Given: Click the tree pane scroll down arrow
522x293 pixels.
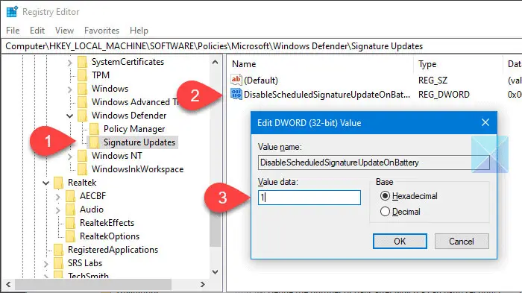Looking at the screenshot, I should tap(215, 272).
